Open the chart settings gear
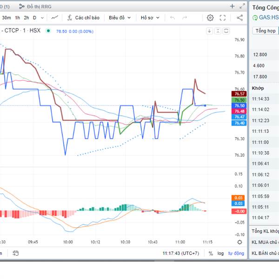 pyautogui.click(x=210, y=18)
